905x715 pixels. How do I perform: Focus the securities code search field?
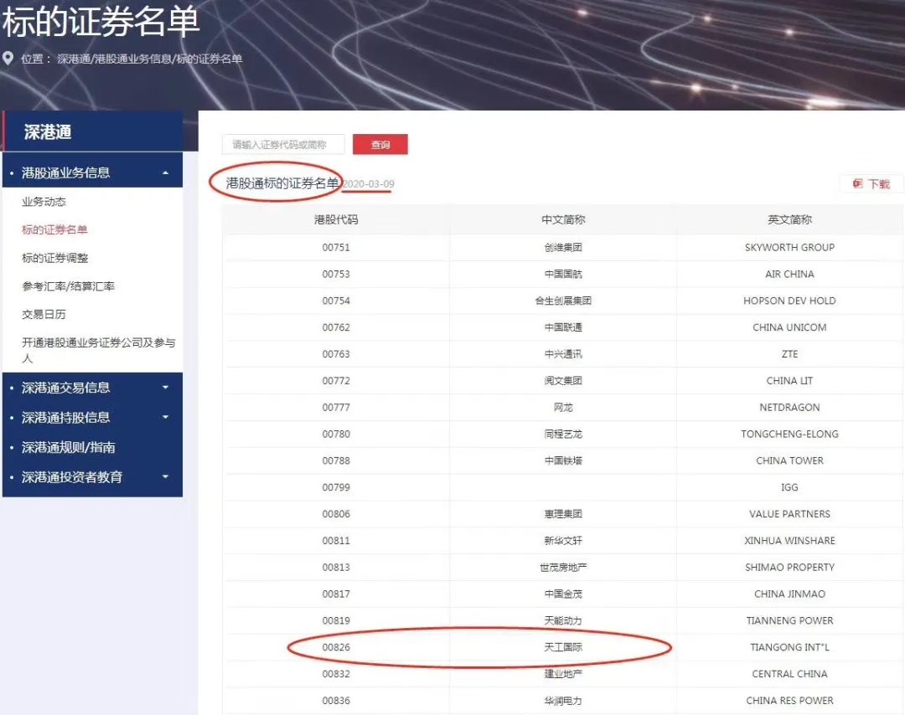[284, 145]
